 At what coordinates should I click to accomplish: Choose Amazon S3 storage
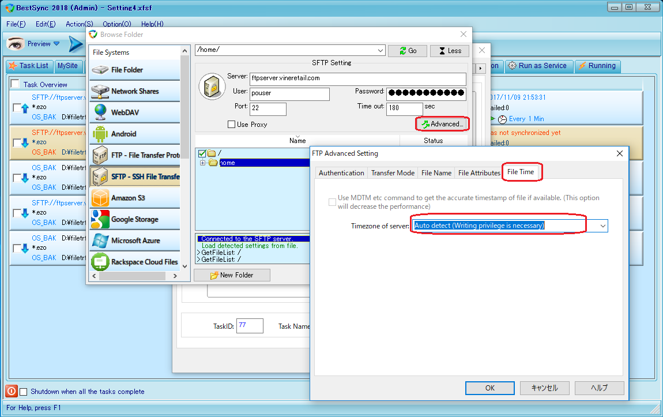[135, 198]
